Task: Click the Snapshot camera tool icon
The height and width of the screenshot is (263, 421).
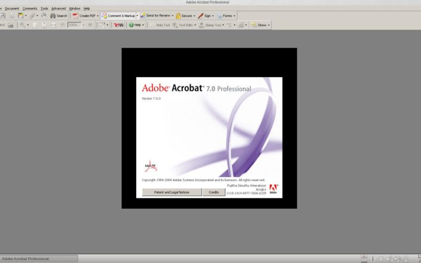Action: click(x=11, y=25)
